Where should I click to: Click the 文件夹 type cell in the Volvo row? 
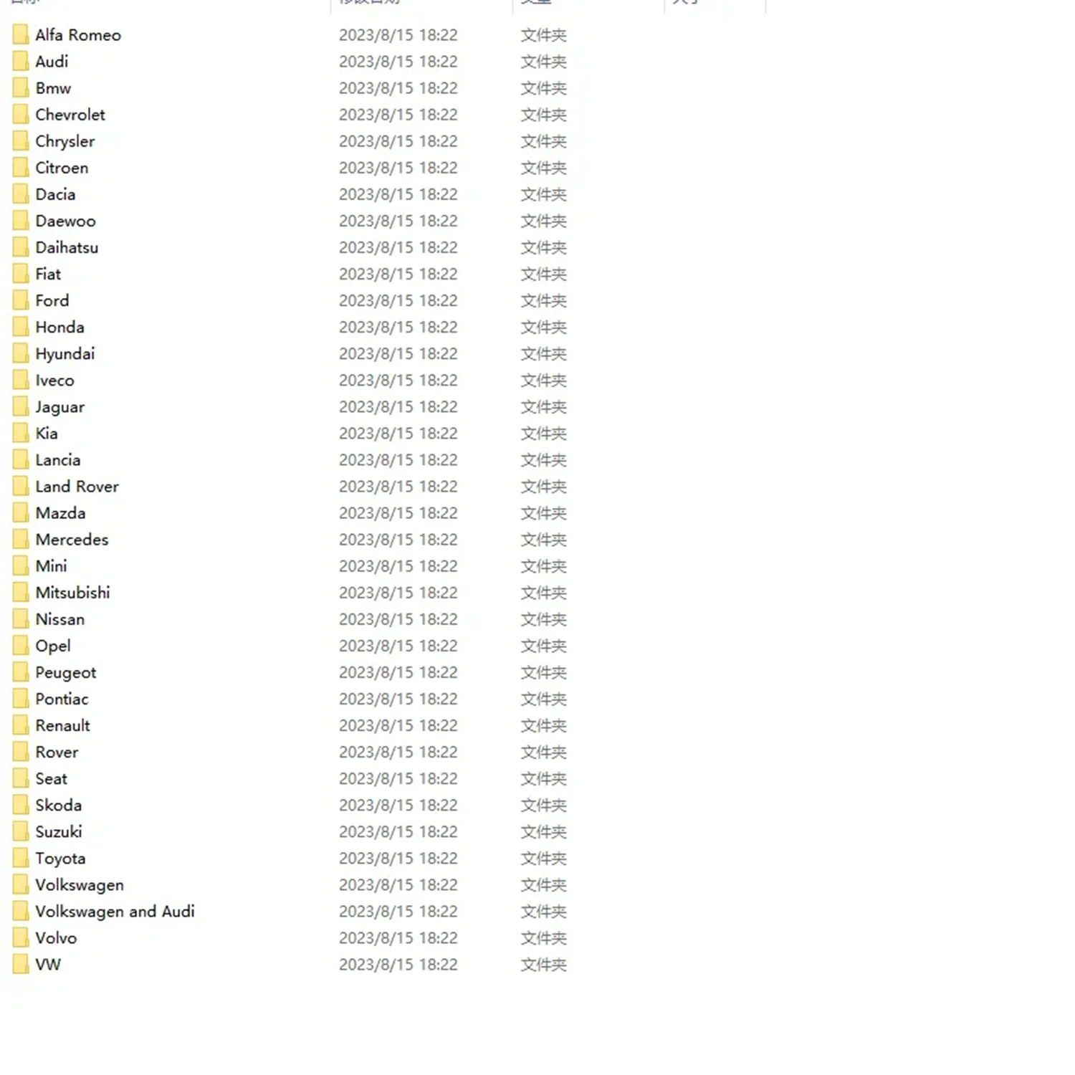coord(544,938)
